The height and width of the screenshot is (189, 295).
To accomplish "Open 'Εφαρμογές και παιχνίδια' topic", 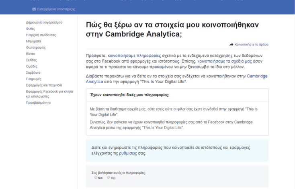I will pyautogui.click(x=44, y=84).
